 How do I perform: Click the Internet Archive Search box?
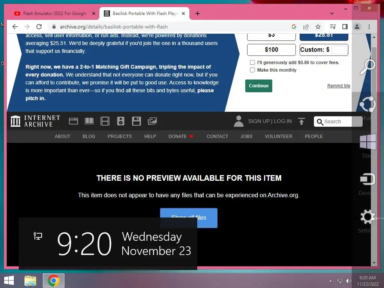pyautogui.click(x=338, y=121)
